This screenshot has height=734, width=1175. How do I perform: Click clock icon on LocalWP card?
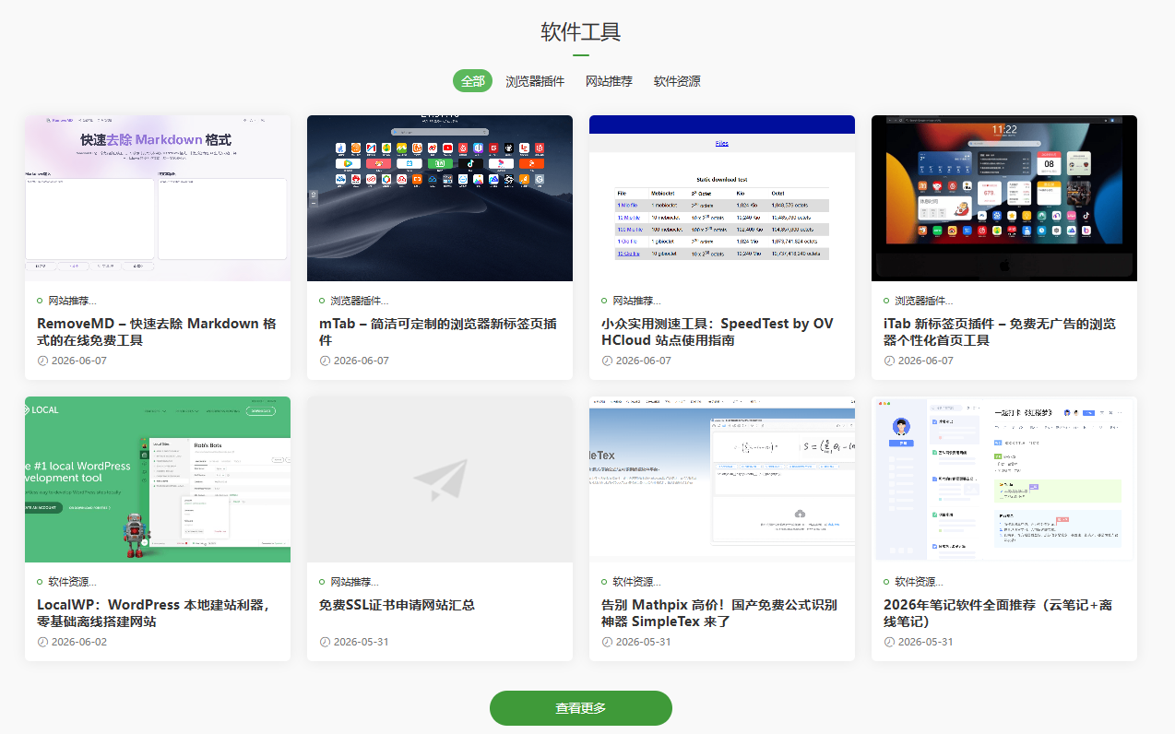(x=42, y=642)
